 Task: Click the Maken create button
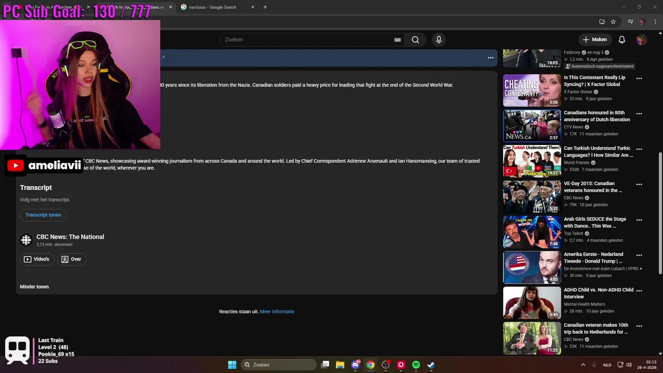tap(595, 39)
